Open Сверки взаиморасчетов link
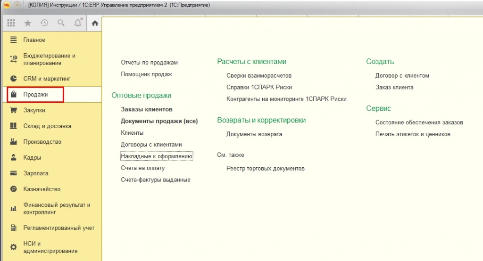 pyautogui.click(x=259, y=75)
